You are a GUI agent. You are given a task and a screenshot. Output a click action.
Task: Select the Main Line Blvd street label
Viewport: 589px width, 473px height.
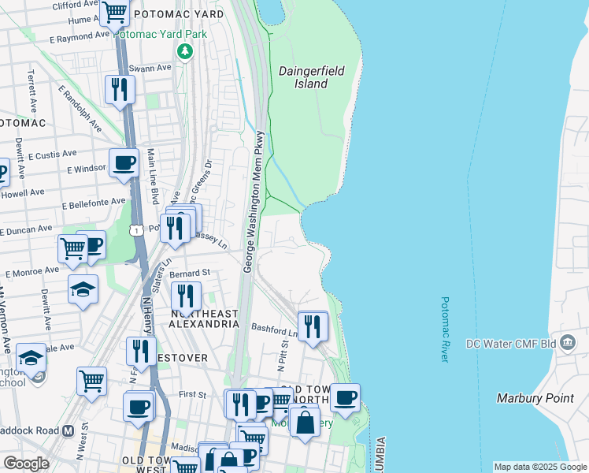pyautogui.click(x=153, y=177)
